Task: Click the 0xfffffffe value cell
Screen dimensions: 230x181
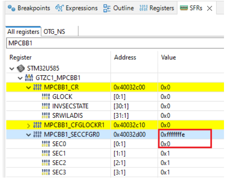Action: pos(173,134)
